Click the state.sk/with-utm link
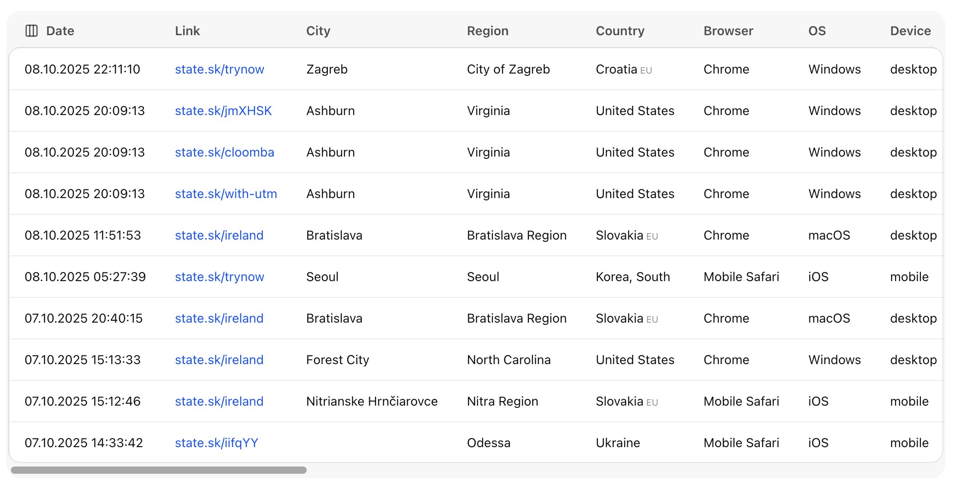This screenshot has height=490, width=956. (226, 194)
